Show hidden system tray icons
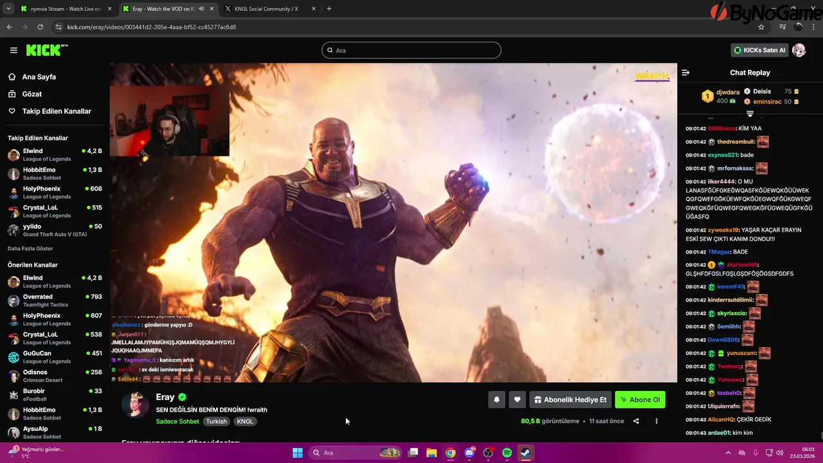 729,453
